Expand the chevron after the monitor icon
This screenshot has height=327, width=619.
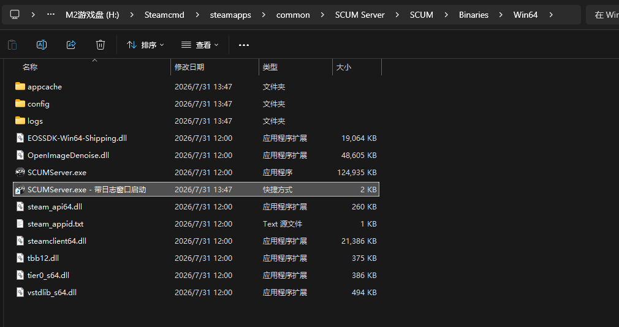coord(33,15)
